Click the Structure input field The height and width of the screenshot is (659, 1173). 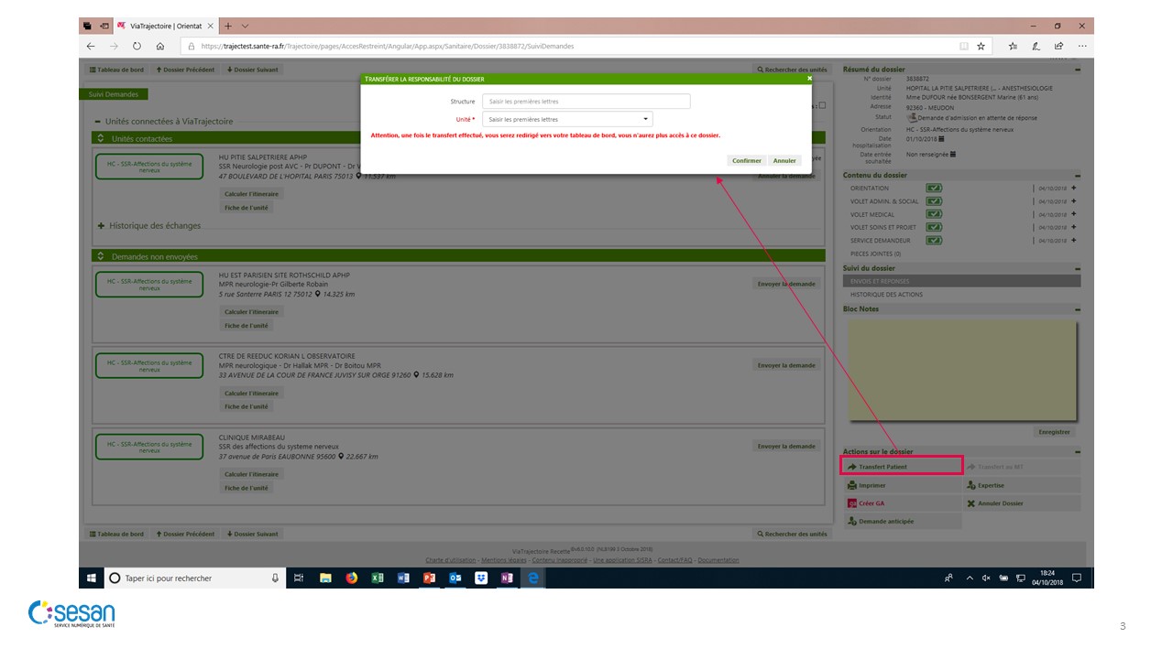[x=586, y=102]
